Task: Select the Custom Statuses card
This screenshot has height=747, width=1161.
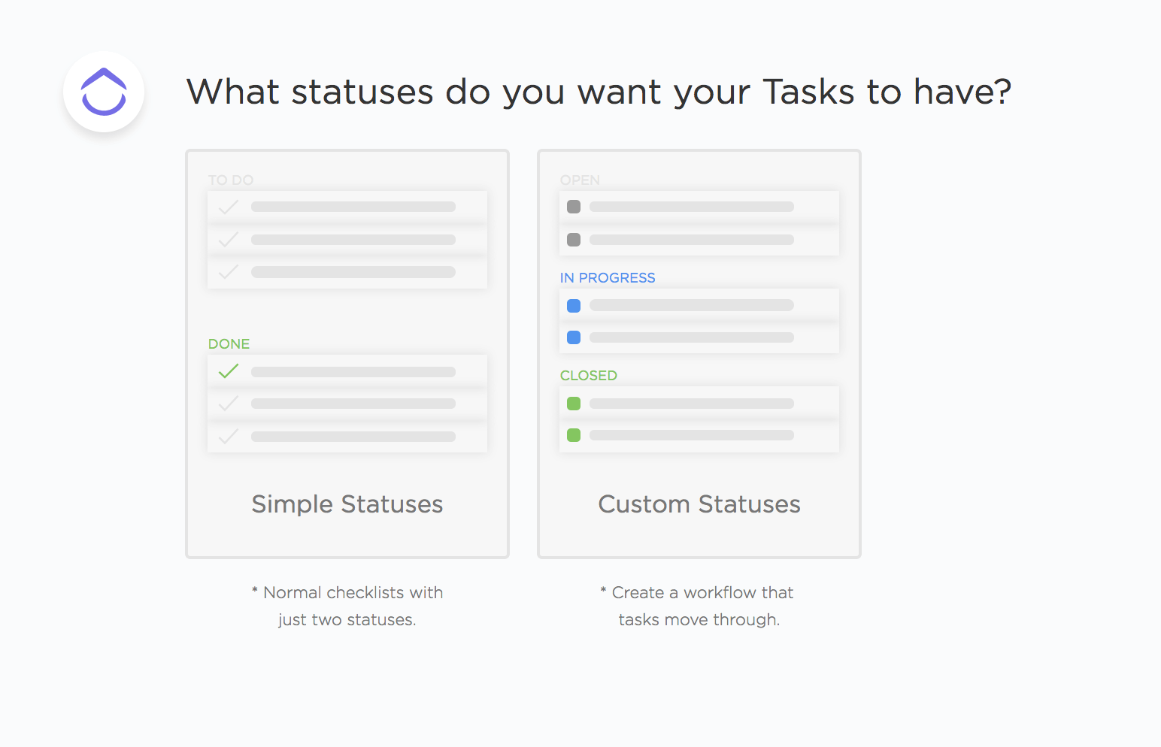Action: click(699, 354)
